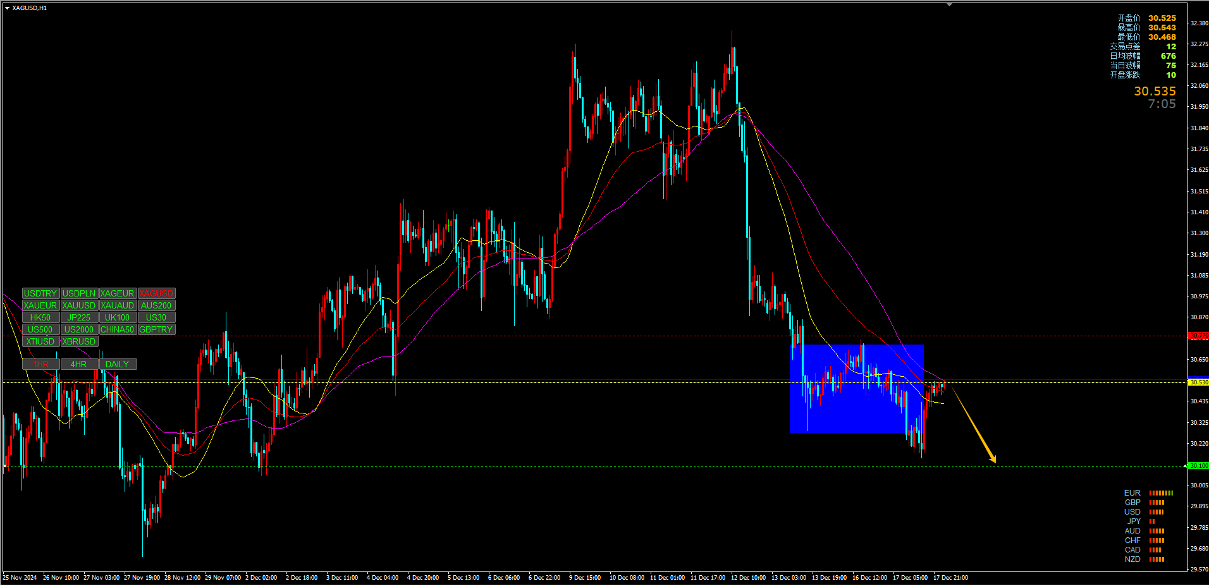Click the 31.300 price scale value
The image size is (1209, 586).
point(1199,233)
